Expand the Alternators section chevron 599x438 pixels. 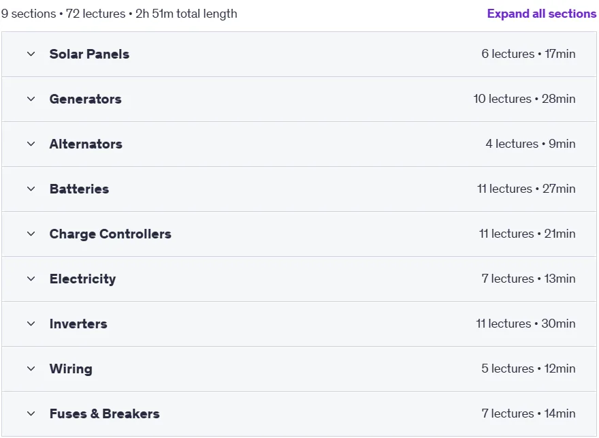(x=31, y=144)
